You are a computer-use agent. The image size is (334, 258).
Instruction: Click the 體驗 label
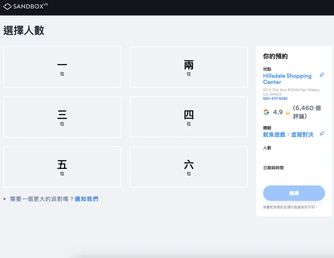[267, 128]
